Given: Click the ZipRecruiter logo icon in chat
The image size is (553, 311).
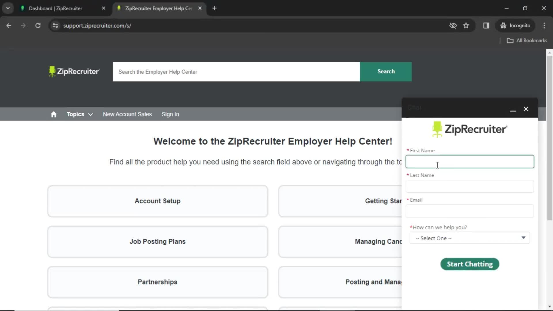Looking at the screenshot, I should click(438, 129).
